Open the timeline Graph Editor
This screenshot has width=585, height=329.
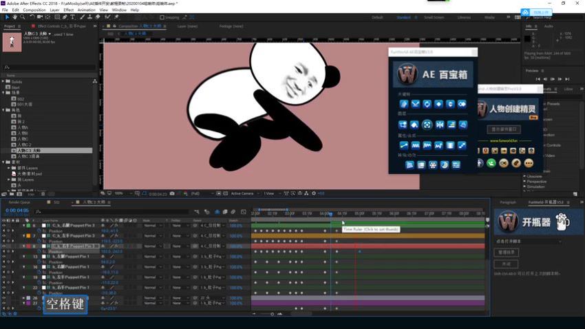[244, 212]
